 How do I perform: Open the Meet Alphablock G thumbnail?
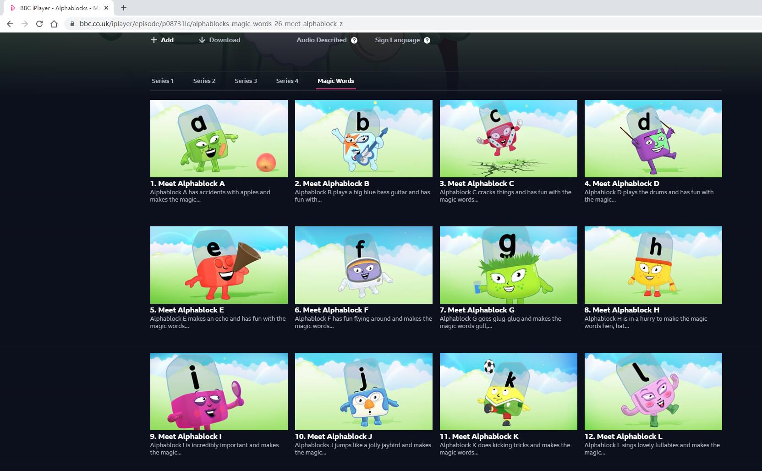coord(509,265)
